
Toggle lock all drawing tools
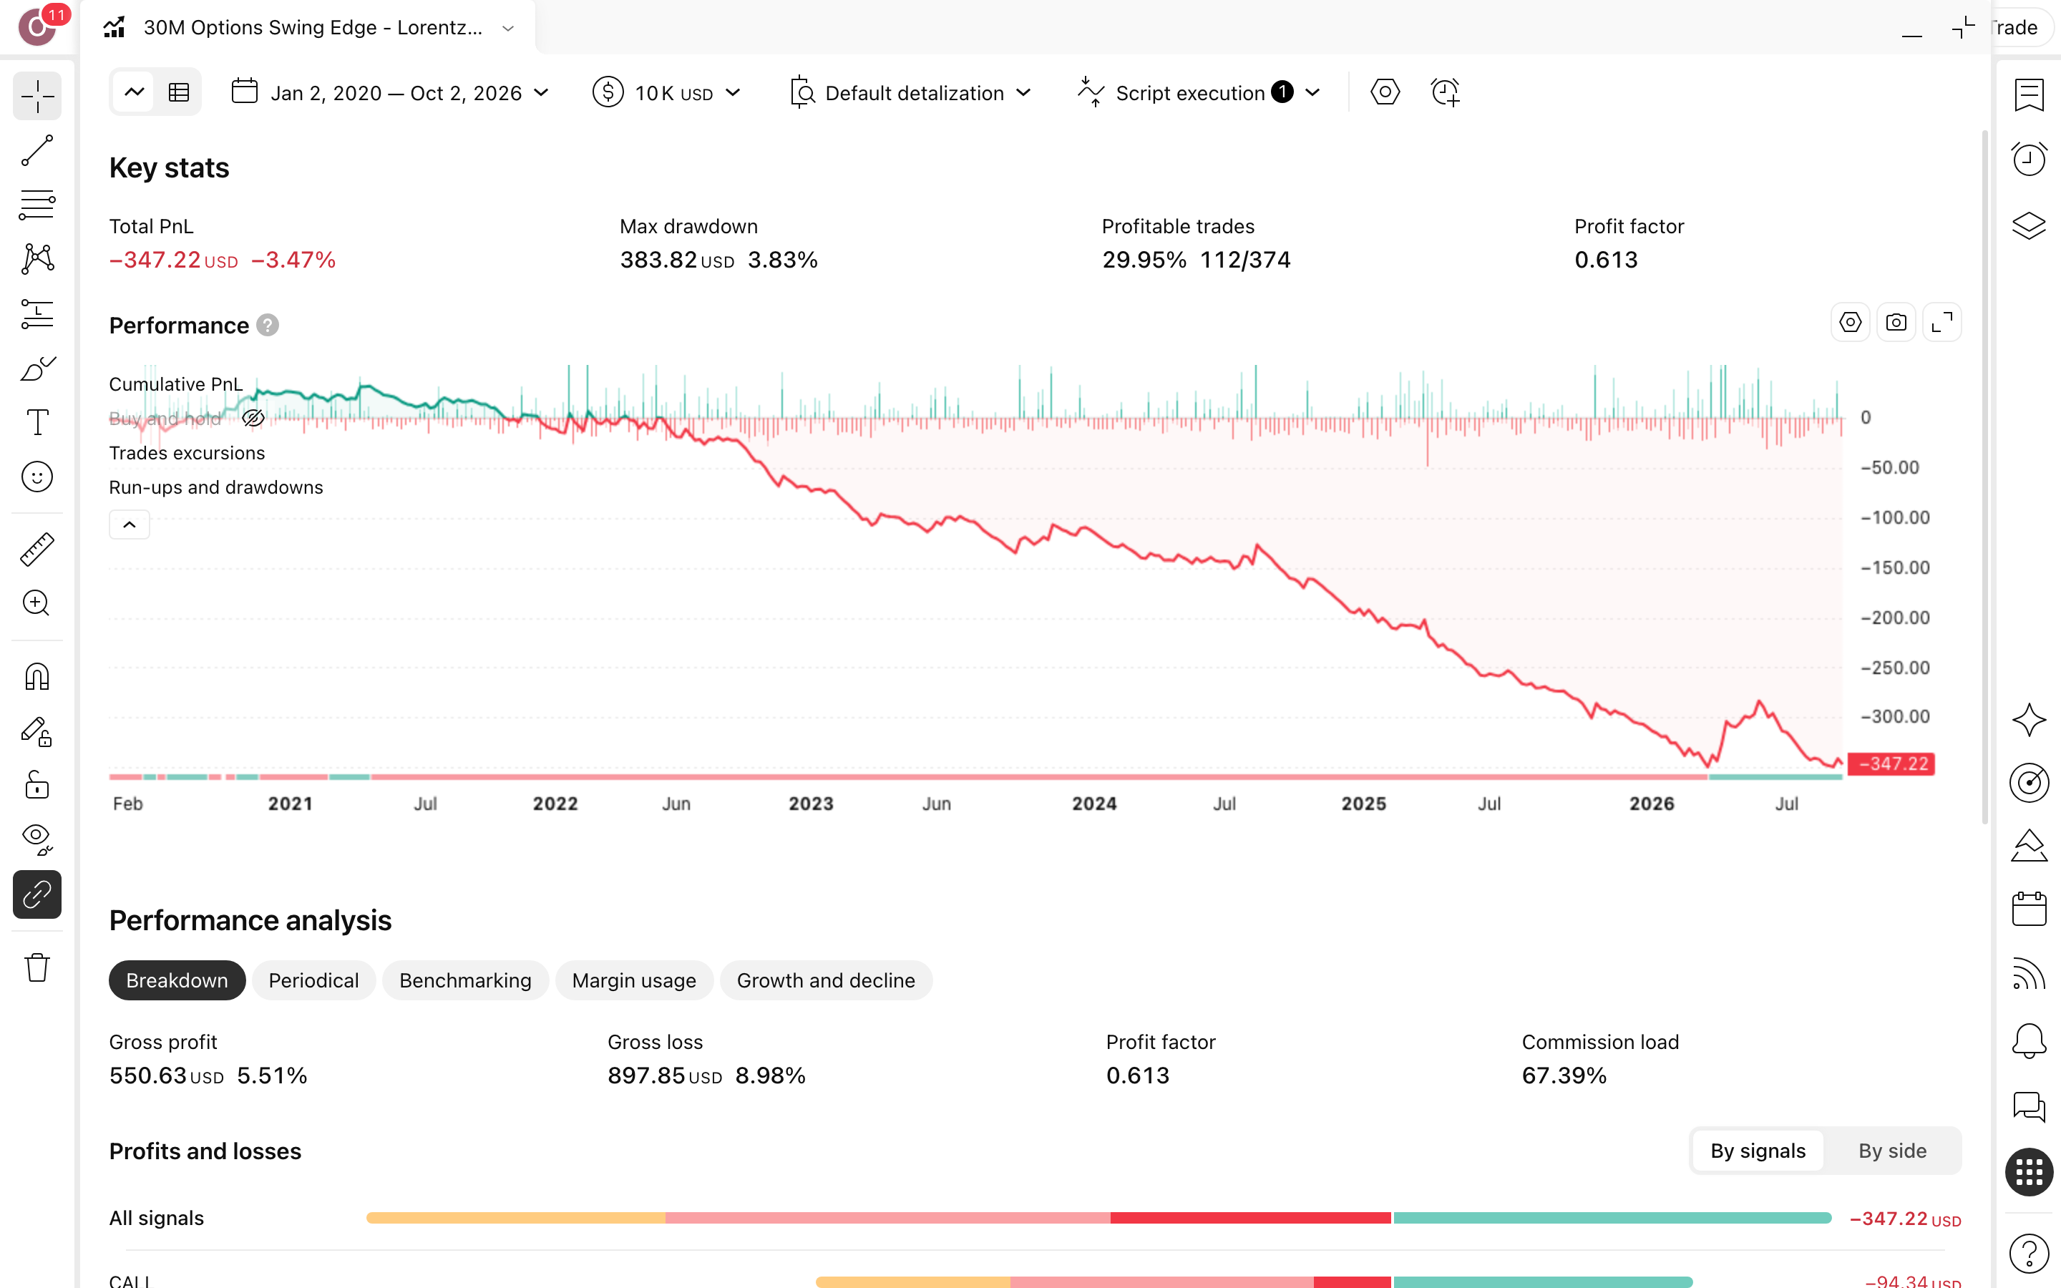(37, 786)
